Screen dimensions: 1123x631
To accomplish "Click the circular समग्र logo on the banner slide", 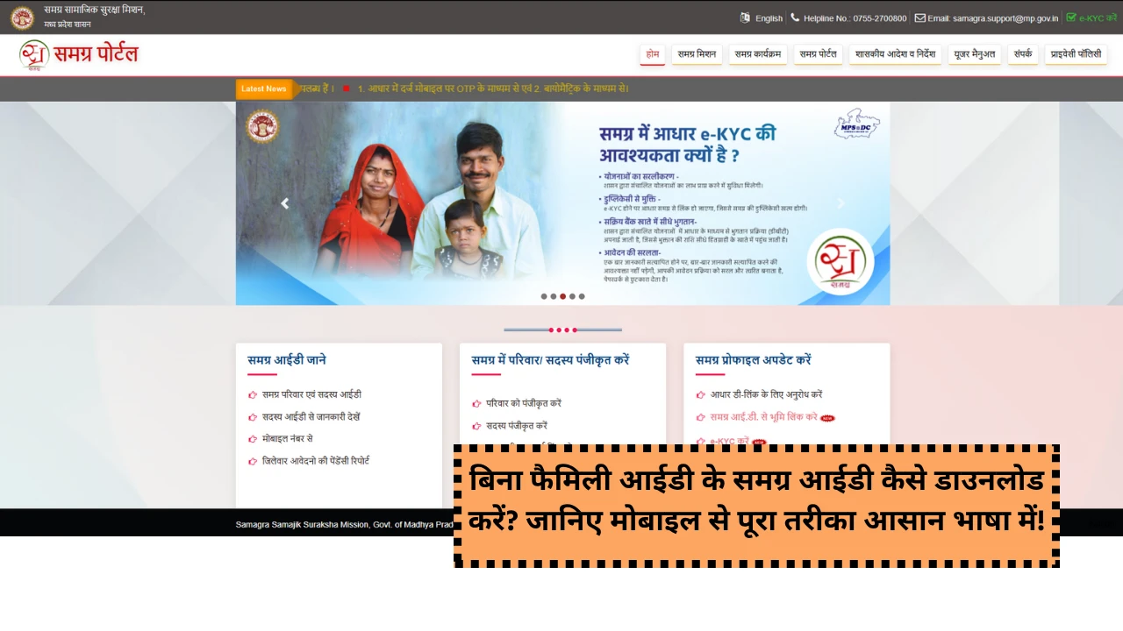I will [840, 262].
